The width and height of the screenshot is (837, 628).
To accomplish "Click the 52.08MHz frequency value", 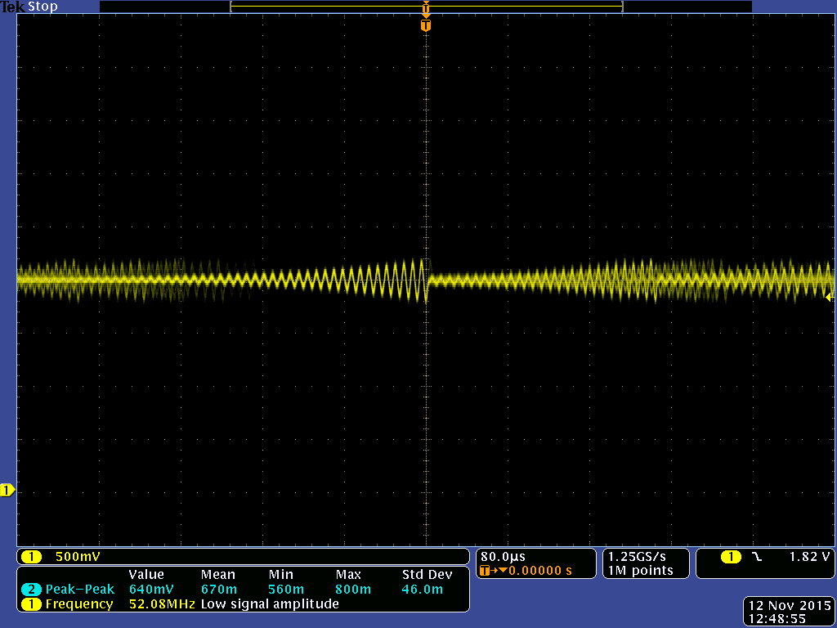I will (x=163, y=604).
